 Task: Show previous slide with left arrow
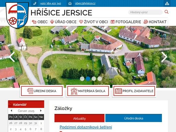click(x=12, y=57)
